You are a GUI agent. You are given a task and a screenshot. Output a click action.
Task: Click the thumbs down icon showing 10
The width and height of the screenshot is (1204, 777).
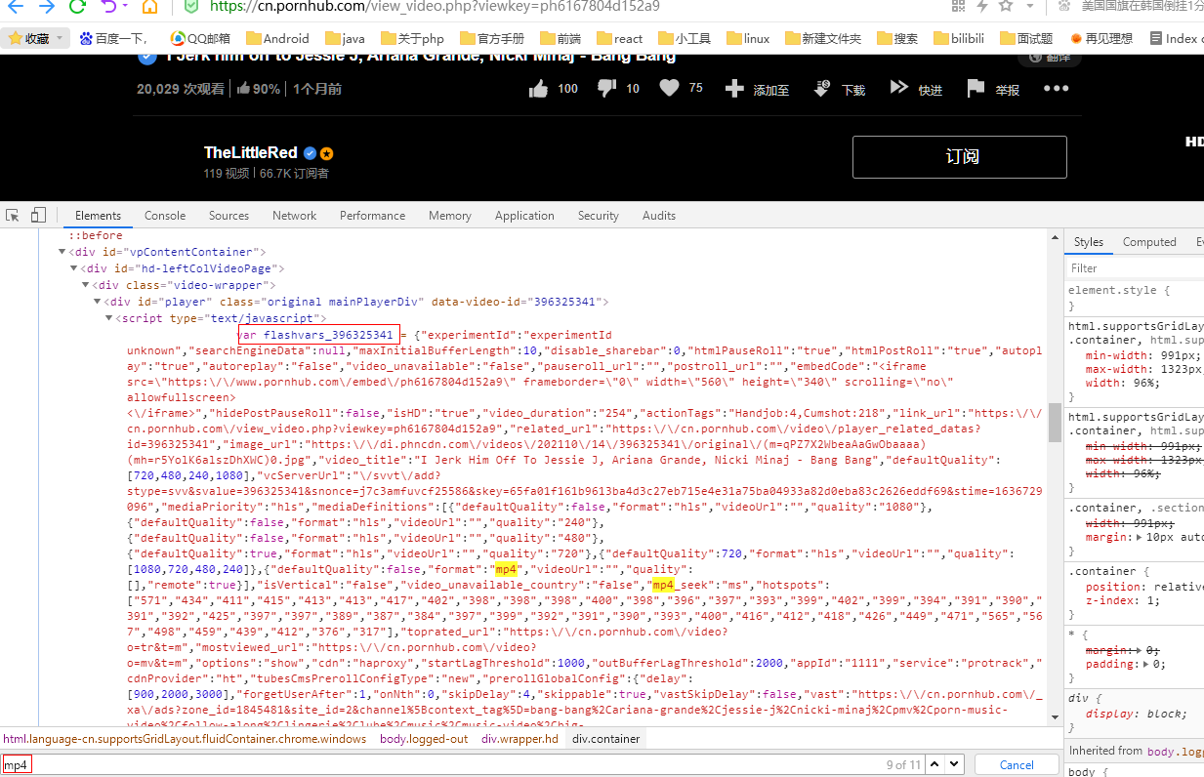[605, 89]
